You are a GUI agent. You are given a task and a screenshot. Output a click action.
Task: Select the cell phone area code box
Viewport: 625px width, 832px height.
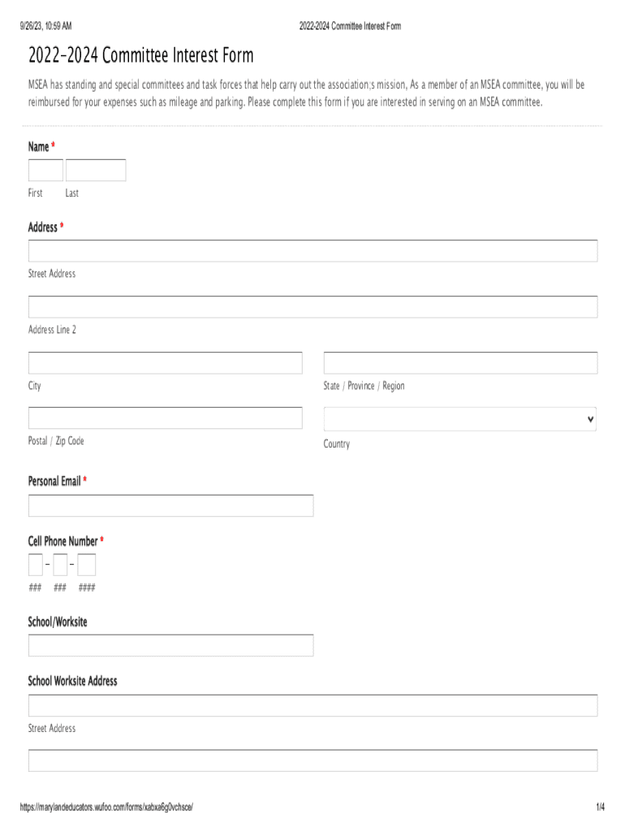click(x=36, y=565)
